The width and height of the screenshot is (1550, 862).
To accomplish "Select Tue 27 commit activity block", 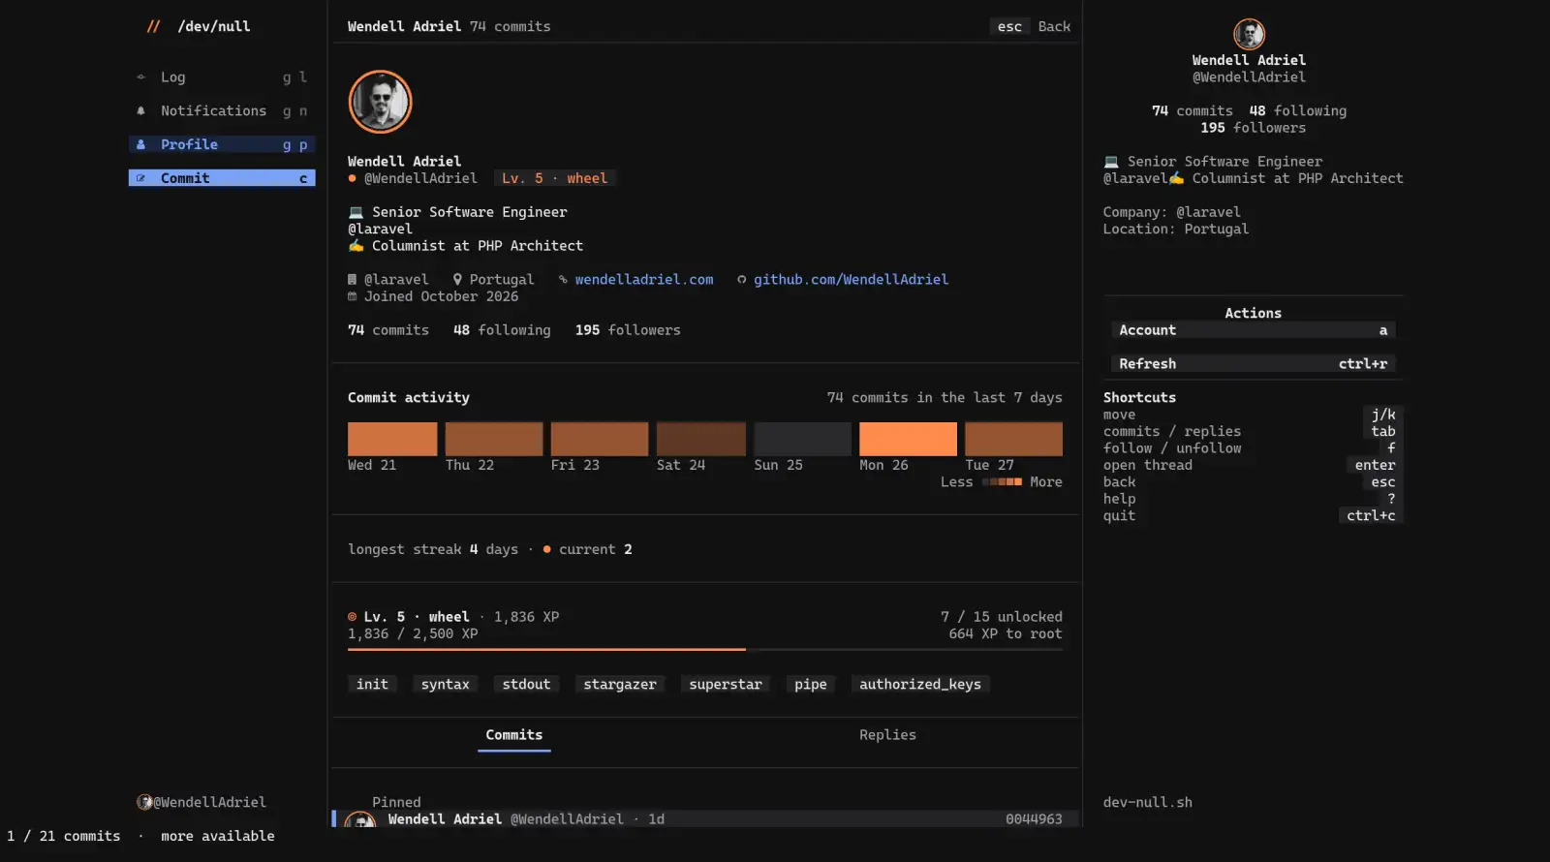I will [x=1013, y=439].
